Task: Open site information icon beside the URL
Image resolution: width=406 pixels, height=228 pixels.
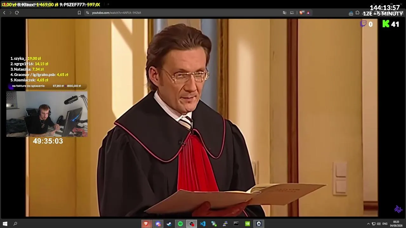Action: (x=88, y=13)
